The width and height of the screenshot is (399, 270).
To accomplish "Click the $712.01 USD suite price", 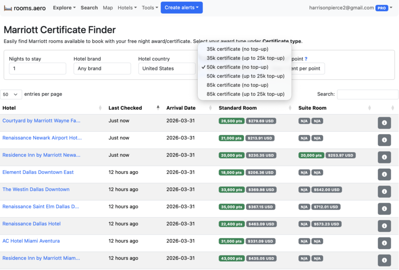I will coord(326,207).
